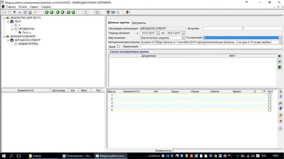Open the По категории dropdown
284x159 pixels.
click(280, 38)
